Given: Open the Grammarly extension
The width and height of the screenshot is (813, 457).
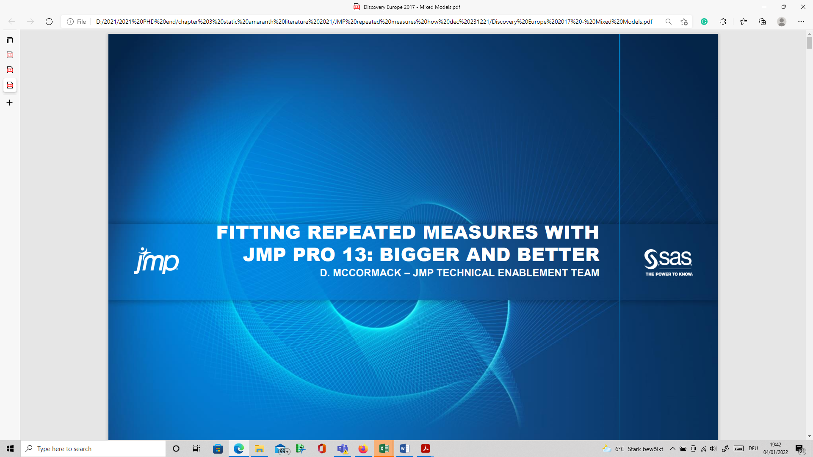Looking at the screenshot, I should pos(704,22).
